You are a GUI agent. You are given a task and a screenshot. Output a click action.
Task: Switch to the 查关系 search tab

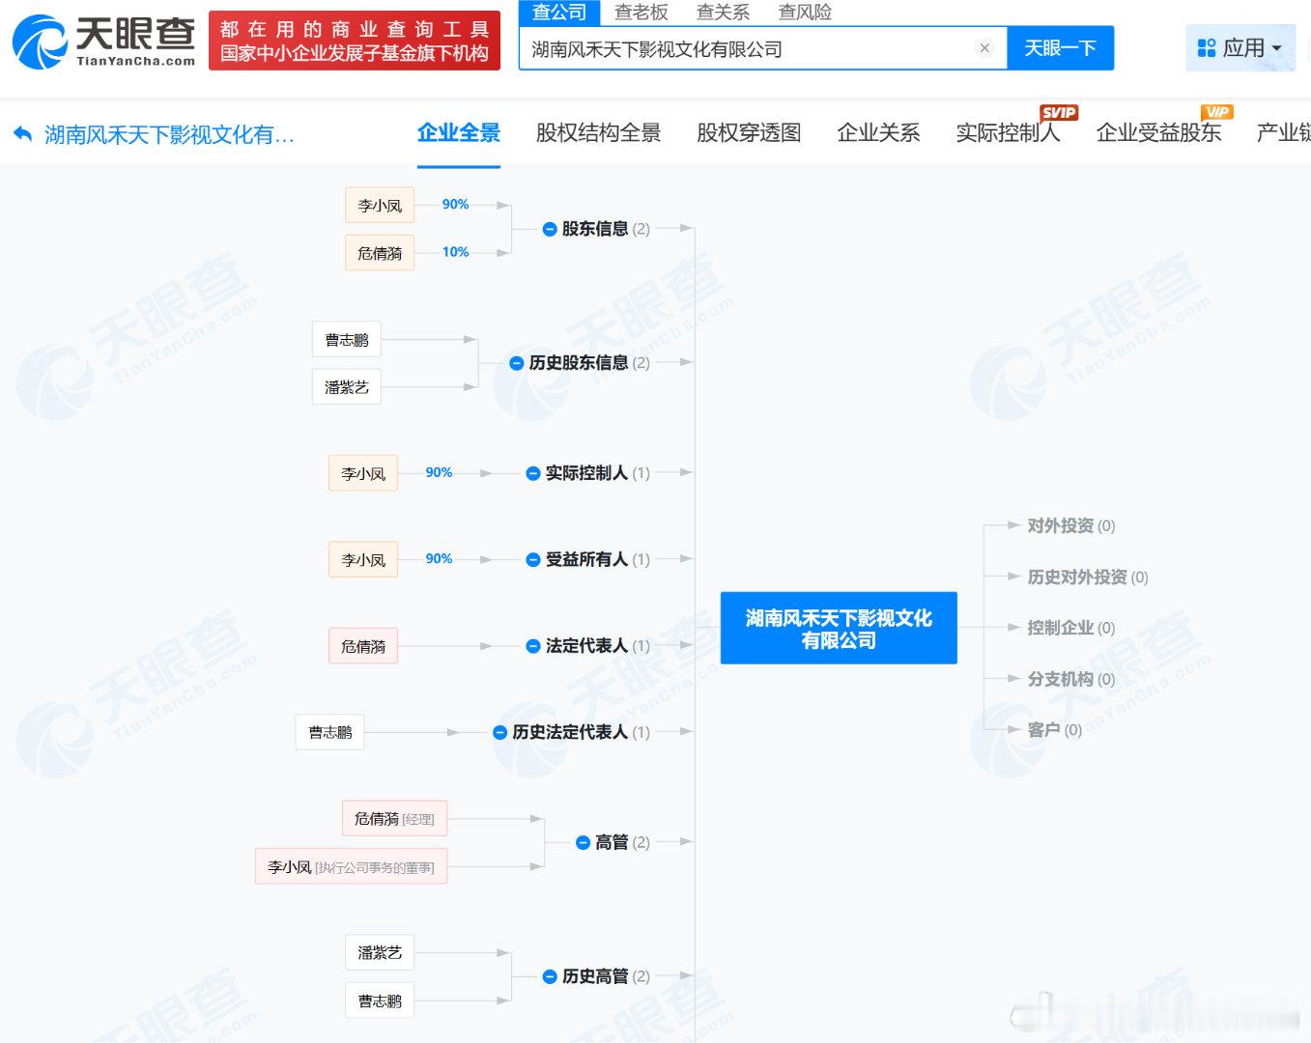tap(723, 13)
